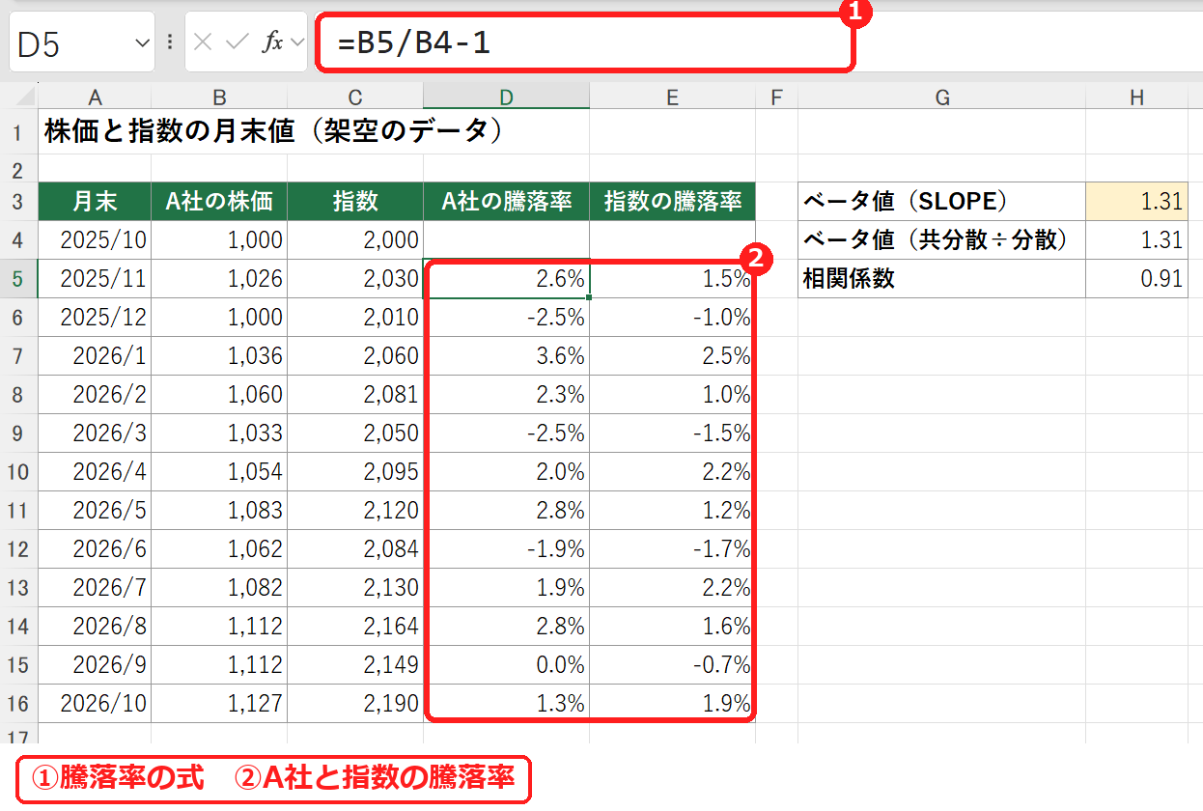Click label cell ベータ値（共分散÷分散）
Viewport: 1203px width, 811px height.
[x=942, y=240]
